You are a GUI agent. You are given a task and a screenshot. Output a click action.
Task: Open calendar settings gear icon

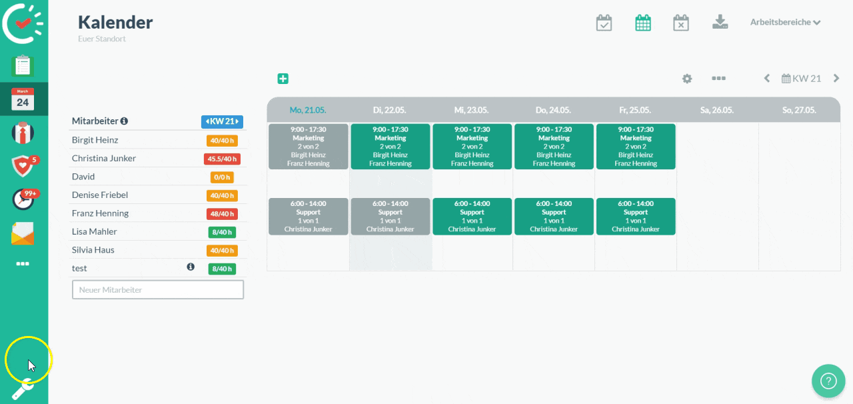click(x=687, y=79)
